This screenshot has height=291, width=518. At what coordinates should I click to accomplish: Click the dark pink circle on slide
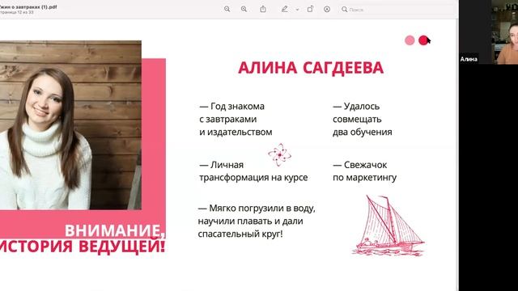point(423,40)
